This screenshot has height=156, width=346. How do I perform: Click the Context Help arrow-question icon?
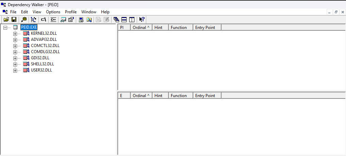point(142,19)
